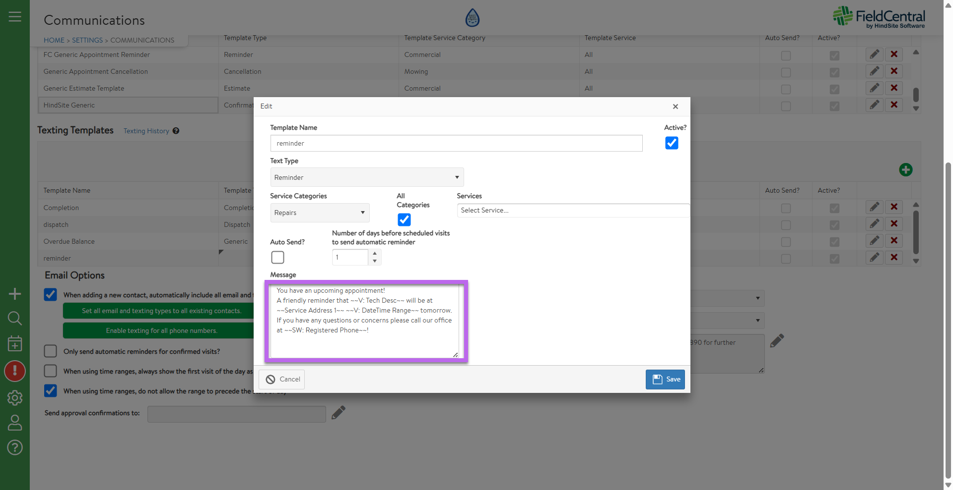The height and width of the screenshot is (490, 953).
Task: Open the user profile sidebar icon
Action: pos(15,423)
